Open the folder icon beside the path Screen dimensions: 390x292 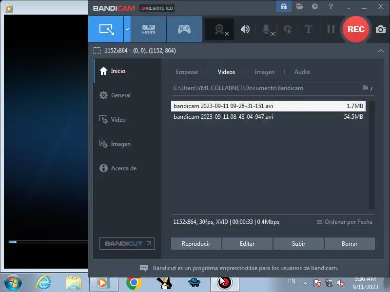pyautogui.click(x=365, y=88)
